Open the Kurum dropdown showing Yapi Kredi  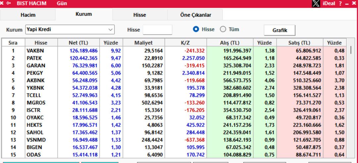[x=70, y=30]
